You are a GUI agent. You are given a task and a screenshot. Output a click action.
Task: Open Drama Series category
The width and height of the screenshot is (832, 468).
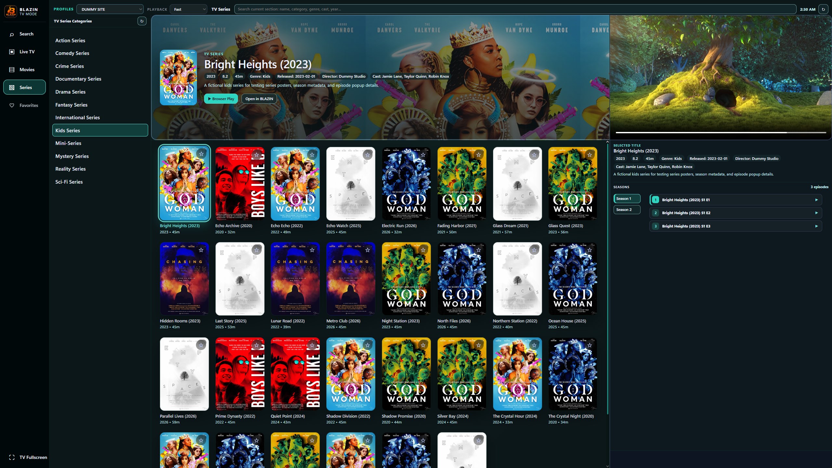point(100,92)
